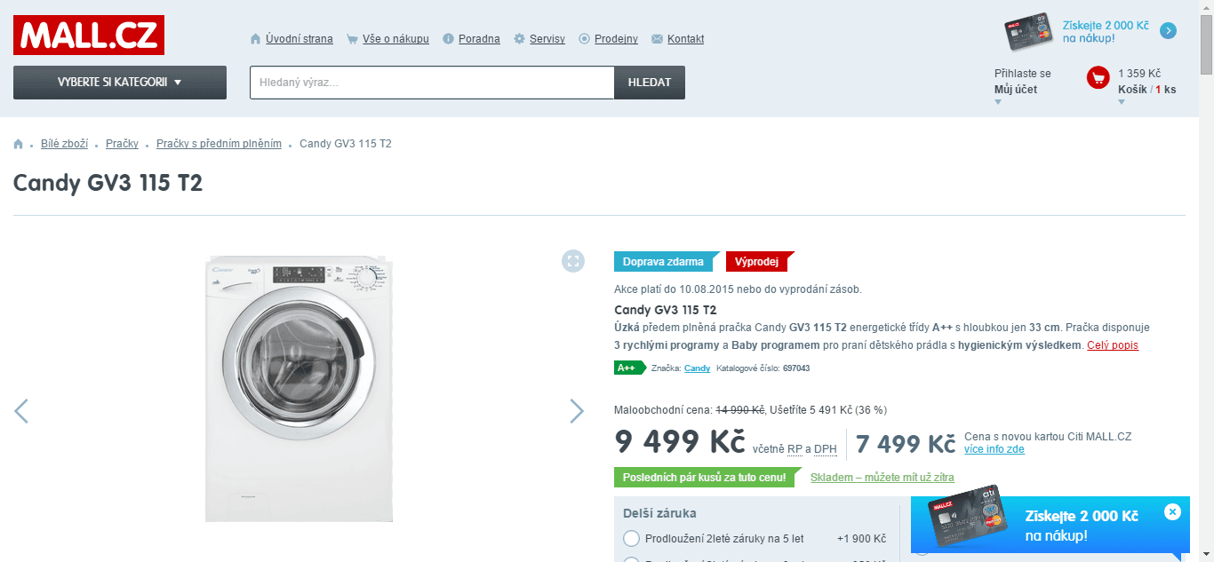1214x562 pixels.
Task: Click Skladem – můžete mít už zítra
Action: coord(883,478)
